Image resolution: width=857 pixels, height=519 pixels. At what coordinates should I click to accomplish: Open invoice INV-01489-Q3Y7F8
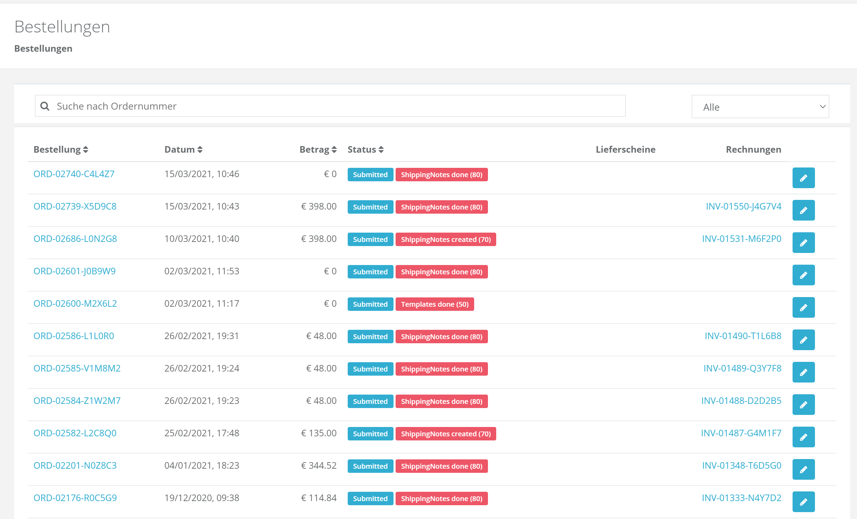(x=742, y=368)
